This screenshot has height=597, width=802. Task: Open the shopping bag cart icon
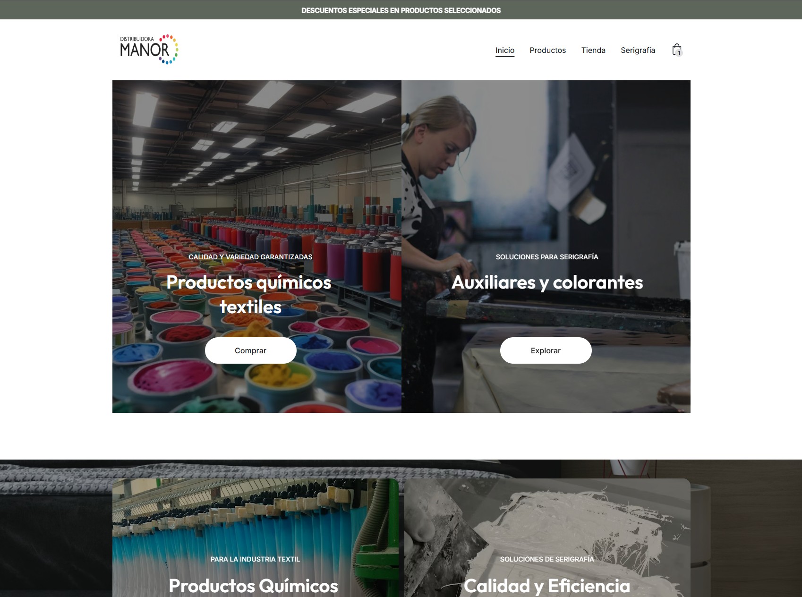coord(677,50)
